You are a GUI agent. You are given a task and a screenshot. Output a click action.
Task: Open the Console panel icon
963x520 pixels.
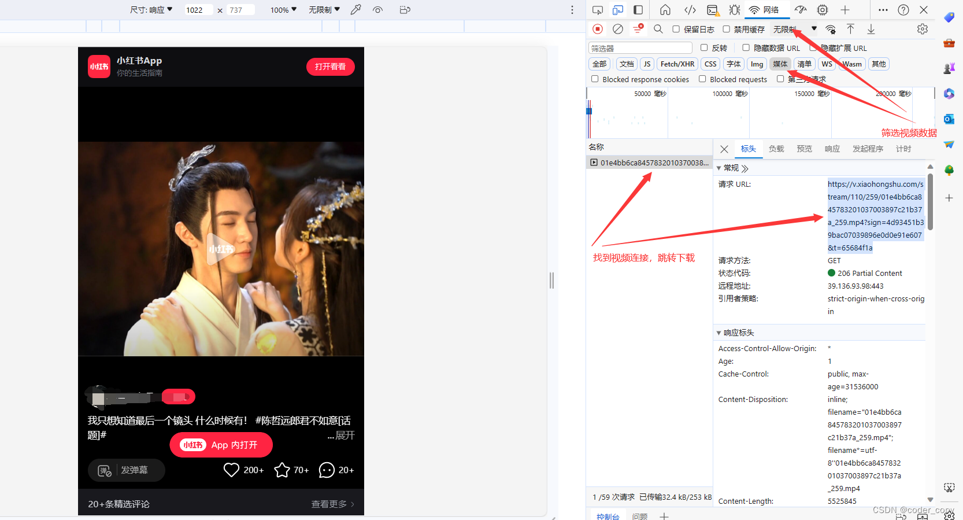point(713,10)
